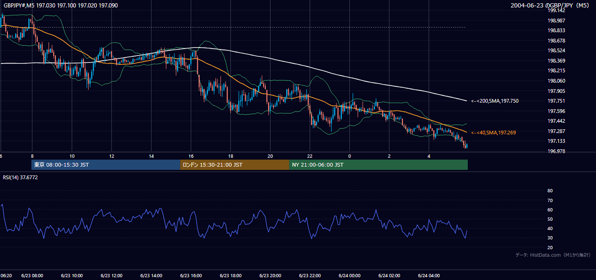Click the 200 SMA label 197.750
The height and width of the screenshot is (280, 596).
pos(495,101)
